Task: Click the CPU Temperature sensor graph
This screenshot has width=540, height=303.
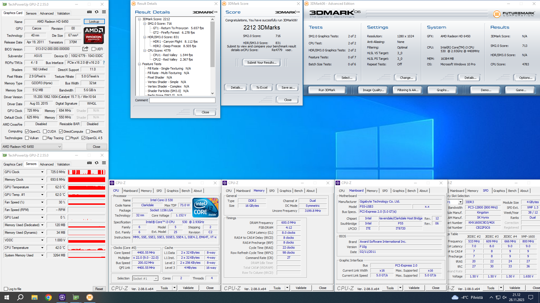Action: 87,248
